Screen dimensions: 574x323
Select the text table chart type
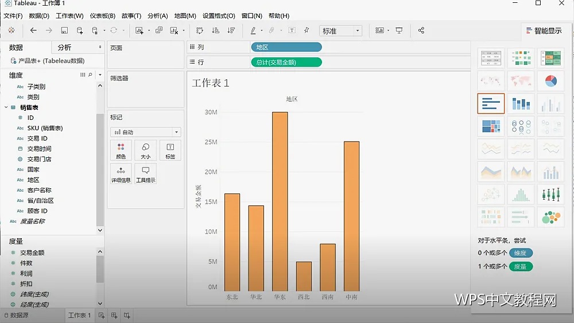coord(491,58)
